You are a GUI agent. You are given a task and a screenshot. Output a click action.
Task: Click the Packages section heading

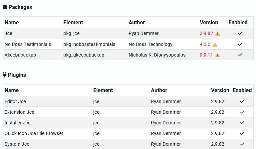click(20, 7)
